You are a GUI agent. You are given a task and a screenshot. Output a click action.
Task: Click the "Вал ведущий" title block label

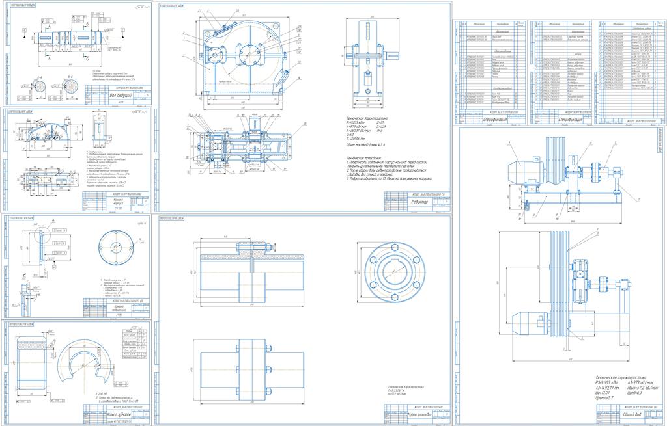[119, 95]
